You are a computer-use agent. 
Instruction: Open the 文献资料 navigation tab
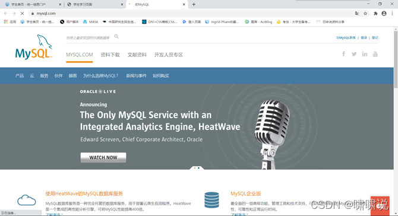click(x=137, y=55)
